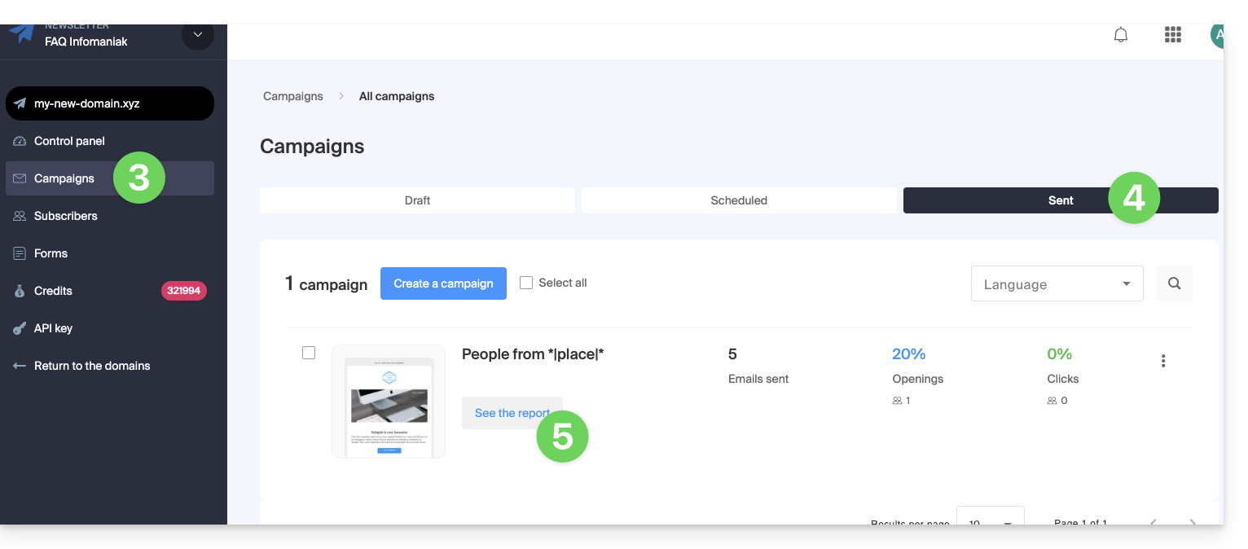
Task: Switch to the Scheduled tab
Action: pyautogui.click(x=739, y=200)
